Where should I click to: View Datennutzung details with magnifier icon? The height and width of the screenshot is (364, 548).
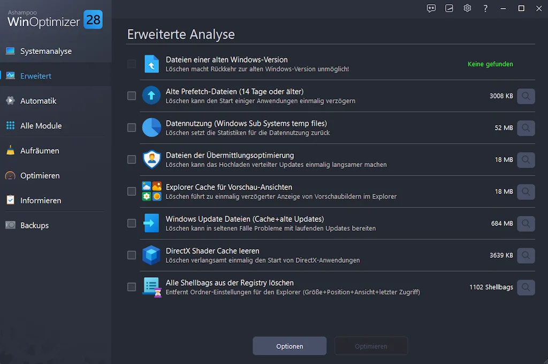tap(526, 128)
